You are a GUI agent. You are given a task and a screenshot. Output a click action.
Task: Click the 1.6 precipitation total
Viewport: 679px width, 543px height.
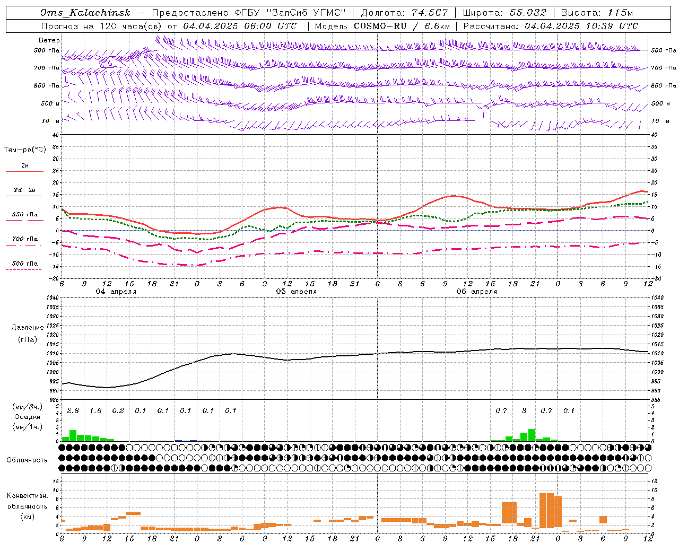click(x=95, y=411)
